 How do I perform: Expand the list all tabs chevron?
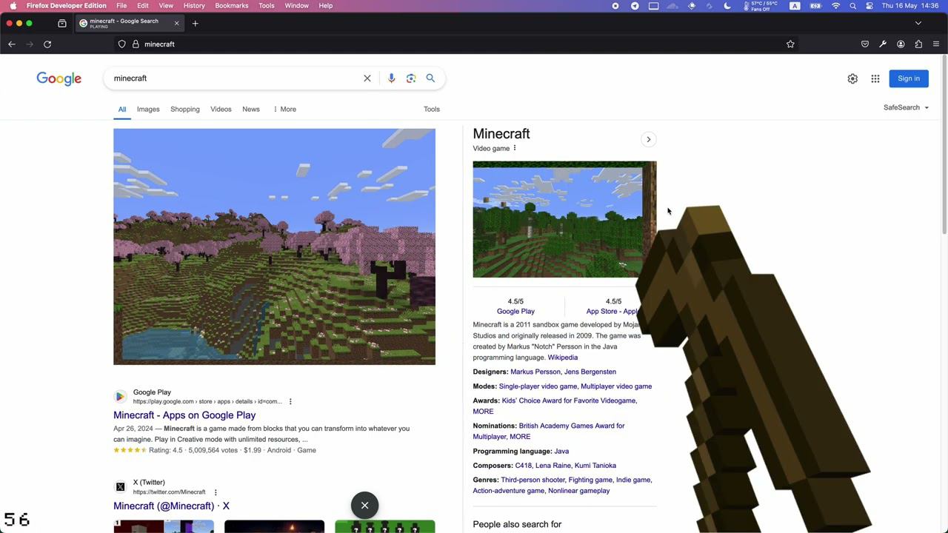918,24
